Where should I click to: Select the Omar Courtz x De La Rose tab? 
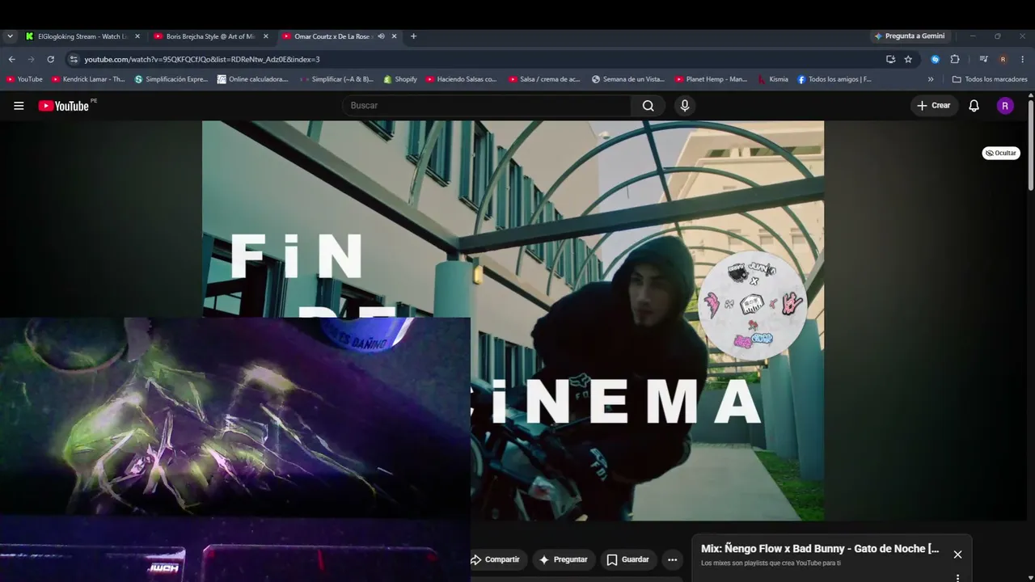(x=340, y=36)
